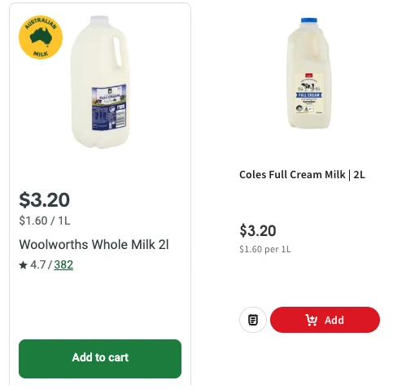Click the red Add button text
The image size is (406, 389).
click(334, 320)
